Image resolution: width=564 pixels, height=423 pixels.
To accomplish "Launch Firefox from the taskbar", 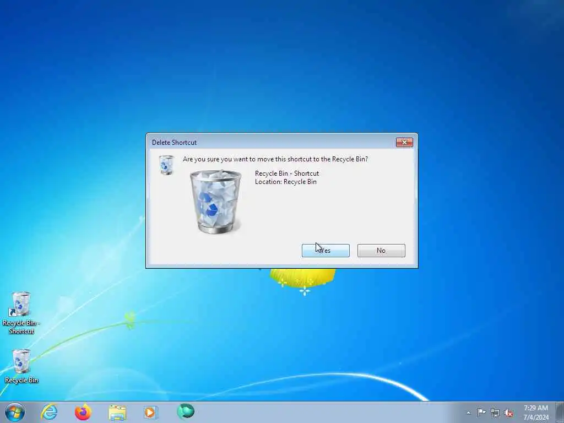I will (x=83, y=412).
